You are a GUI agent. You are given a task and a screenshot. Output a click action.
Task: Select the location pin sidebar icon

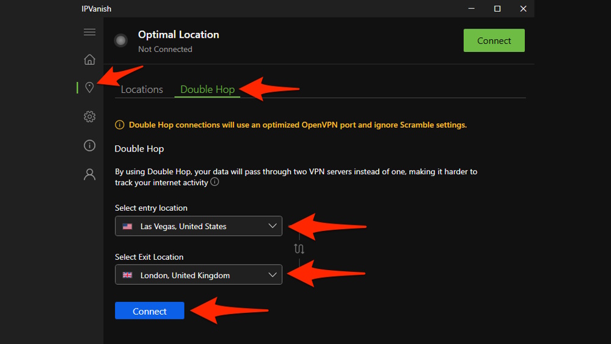coord(89,87)
